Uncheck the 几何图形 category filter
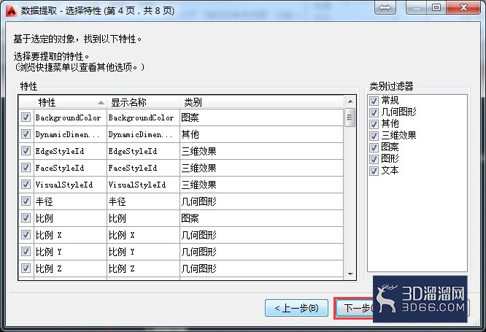Screen dimensions: 486x332 pyautogui.click(x=374, y=112)
